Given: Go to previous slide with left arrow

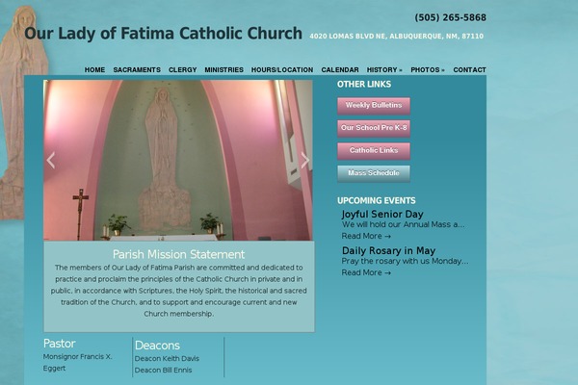Looking at the screenshot, I should pyautogui.click(x=51, y=161).
